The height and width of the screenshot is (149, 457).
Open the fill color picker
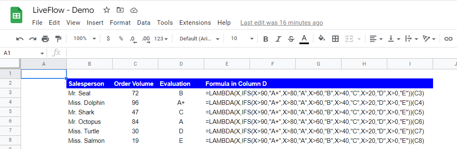pos(321,38)
